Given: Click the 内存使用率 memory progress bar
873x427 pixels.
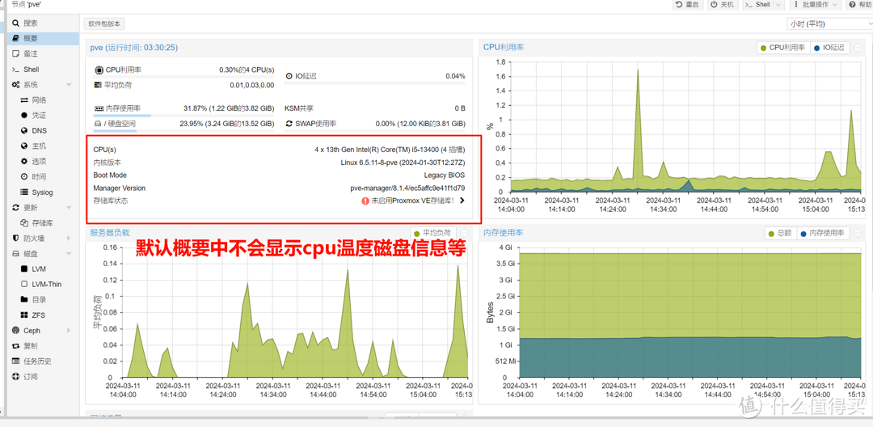Looking at the screenshot, I should point(183,116).
